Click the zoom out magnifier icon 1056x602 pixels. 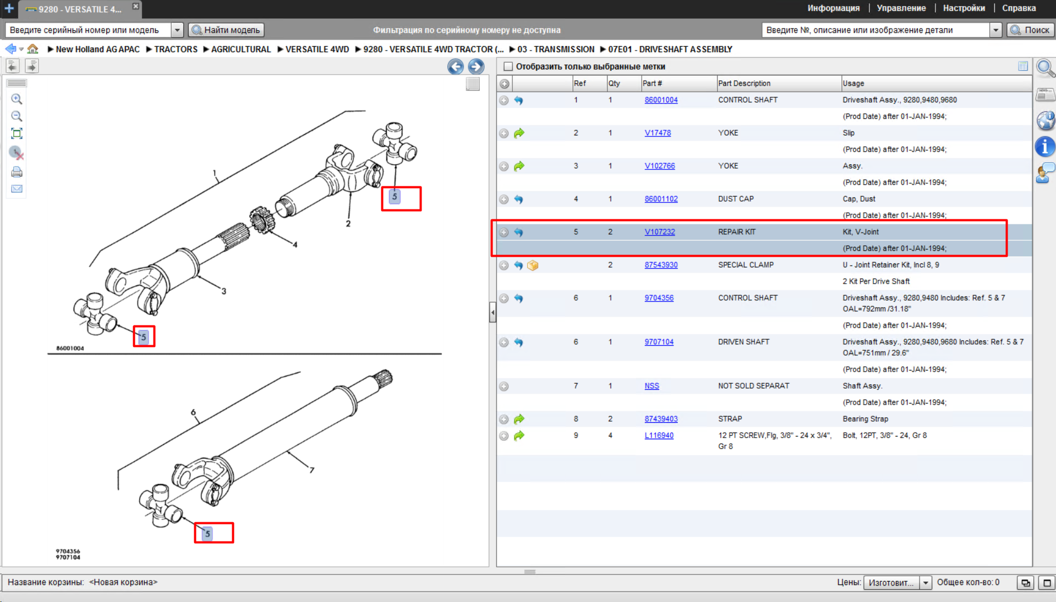click(x=17, y=116)
